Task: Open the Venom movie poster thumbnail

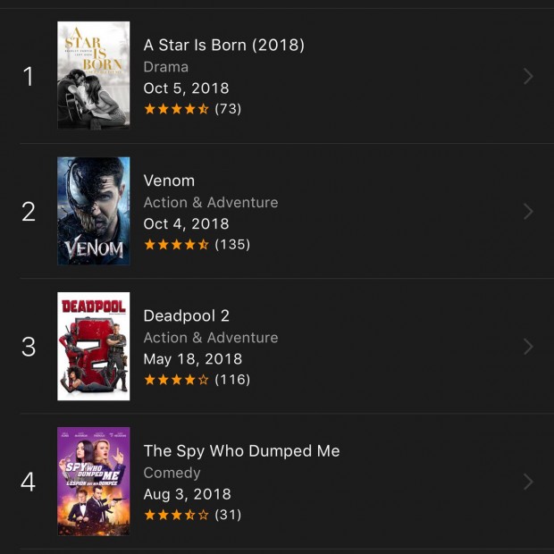Action: [x=93, y=211]
